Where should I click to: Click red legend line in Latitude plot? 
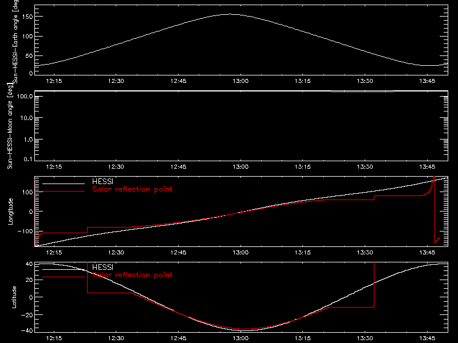(64, 277)
